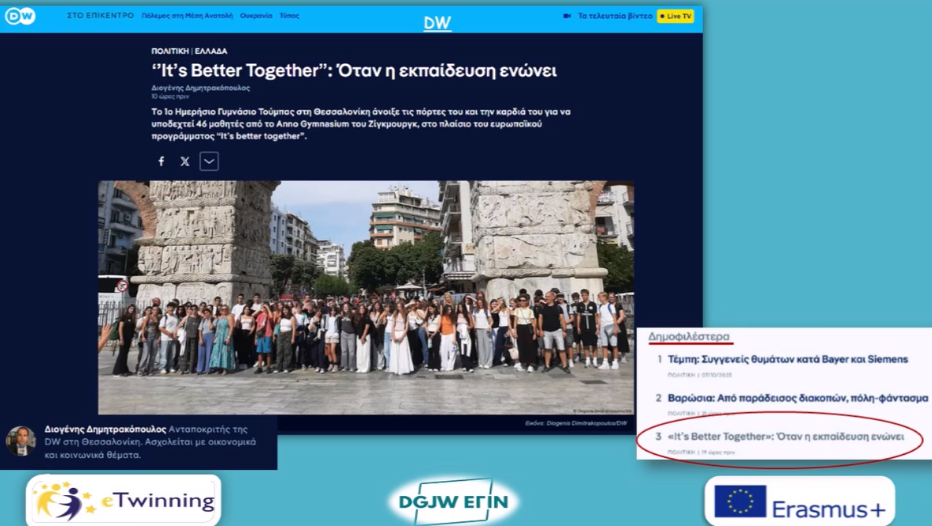This screenshot has width=932, height=526.
Task: Share the article on Facebook
Action: pyautogui.click(x=162, y=161)
